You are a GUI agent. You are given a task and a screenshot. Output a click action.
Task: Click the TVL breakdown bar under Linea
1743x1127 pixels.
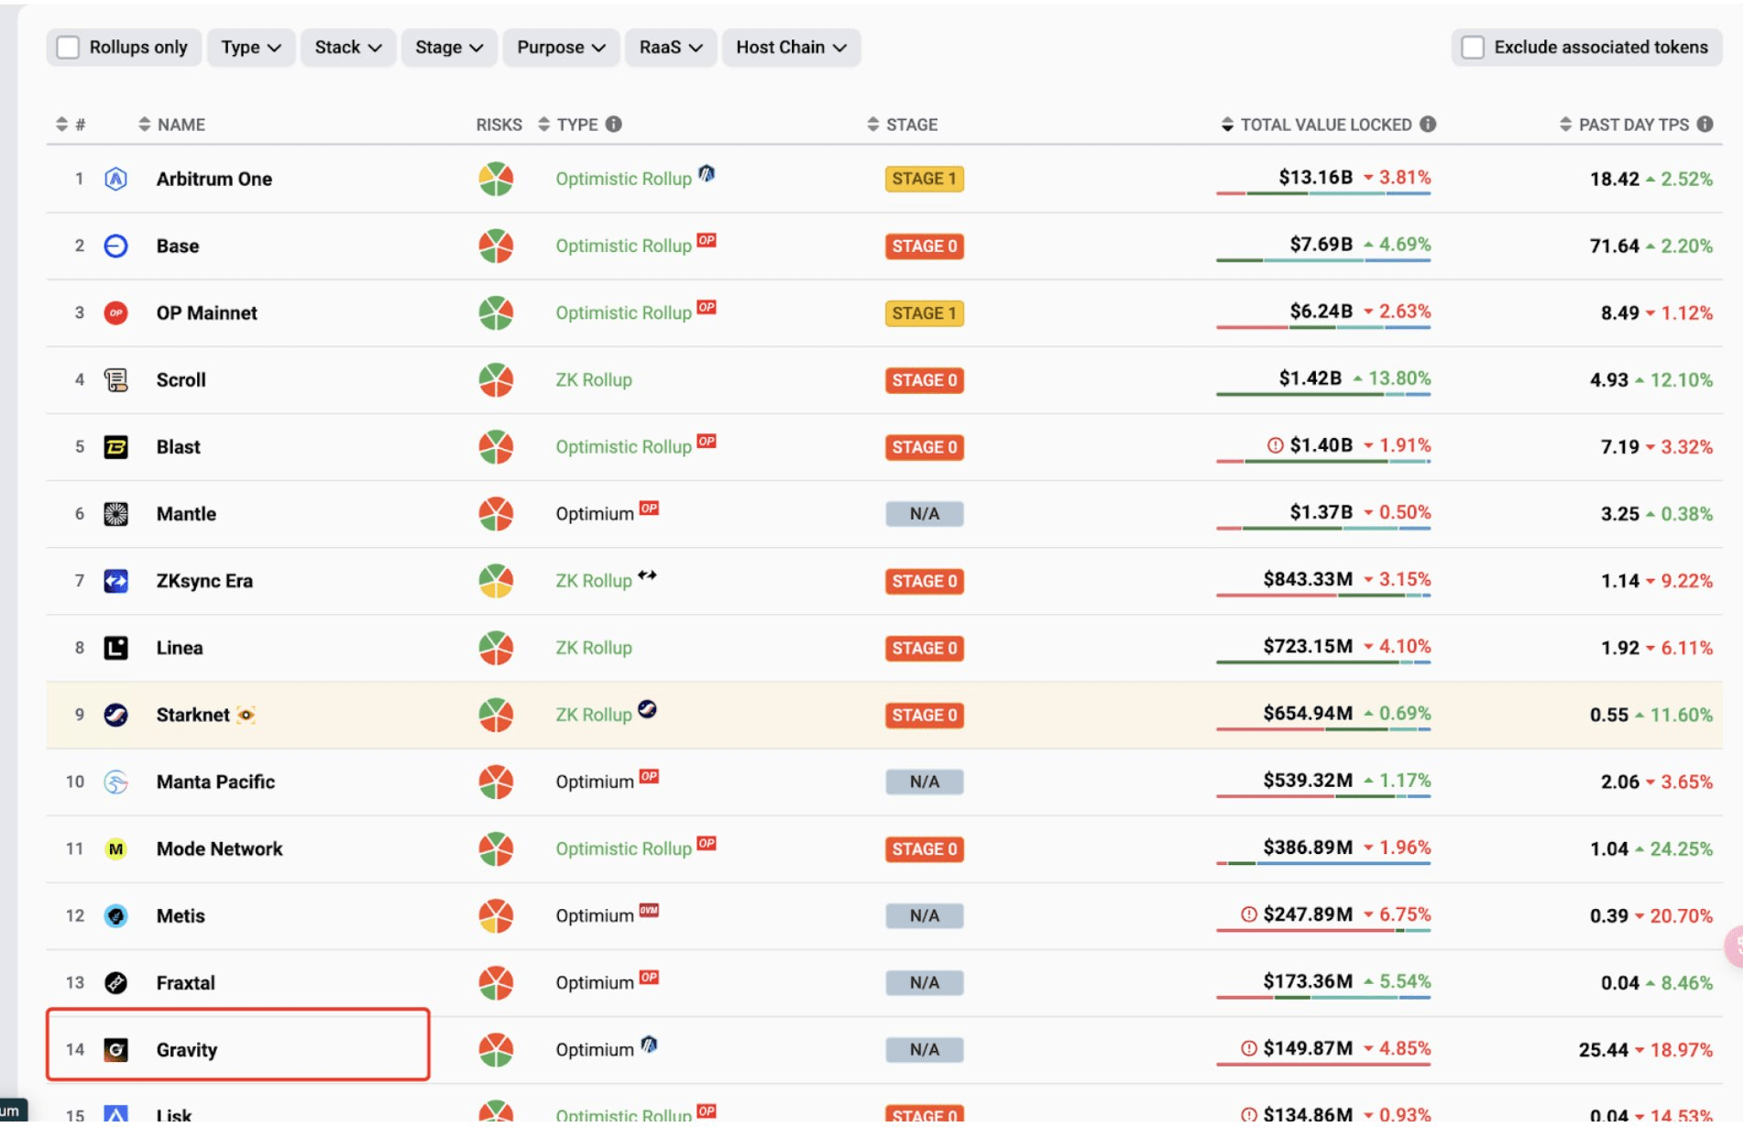point(1323,662)
